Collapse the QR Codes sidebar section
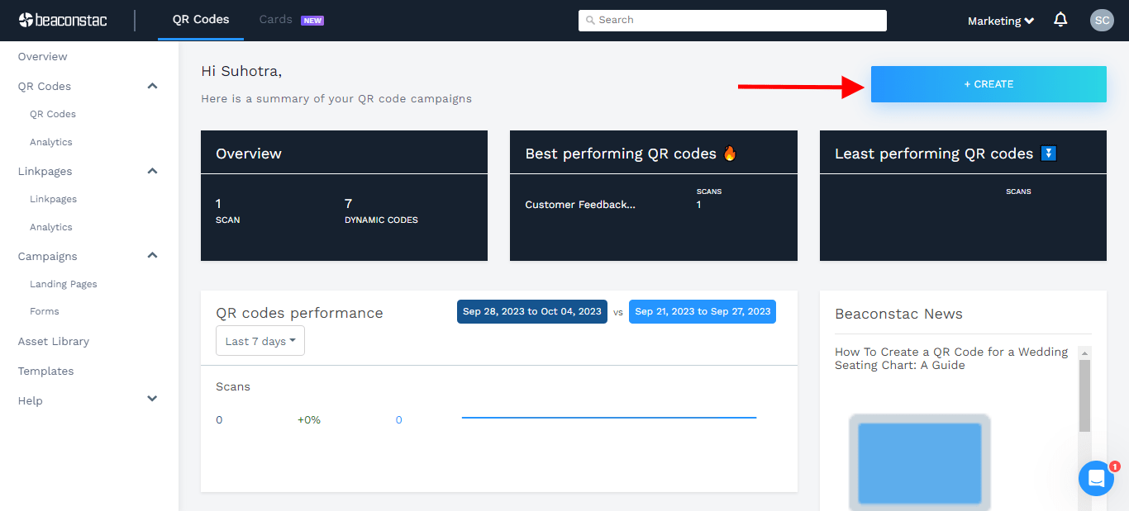This screenshot has height=511, width=1129. coord(152,86)
